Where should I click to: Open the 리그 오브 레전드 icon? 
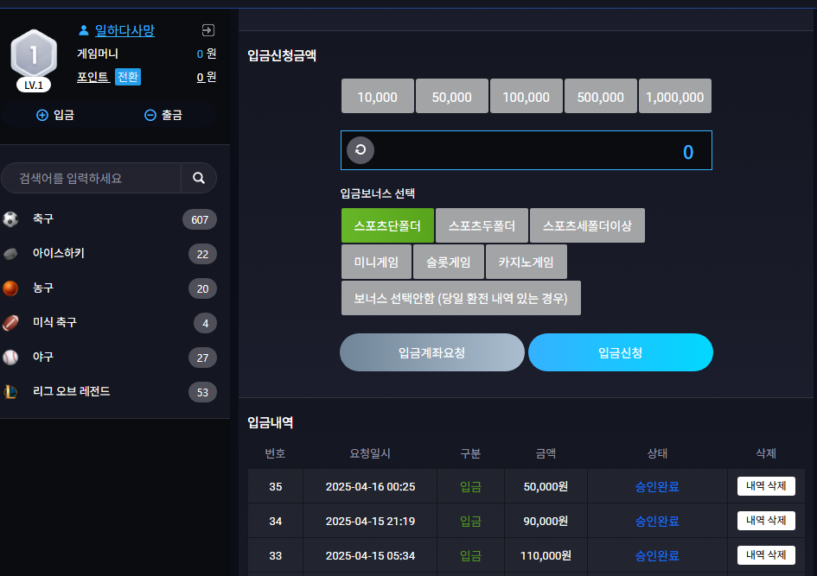(x=10, y=391)
